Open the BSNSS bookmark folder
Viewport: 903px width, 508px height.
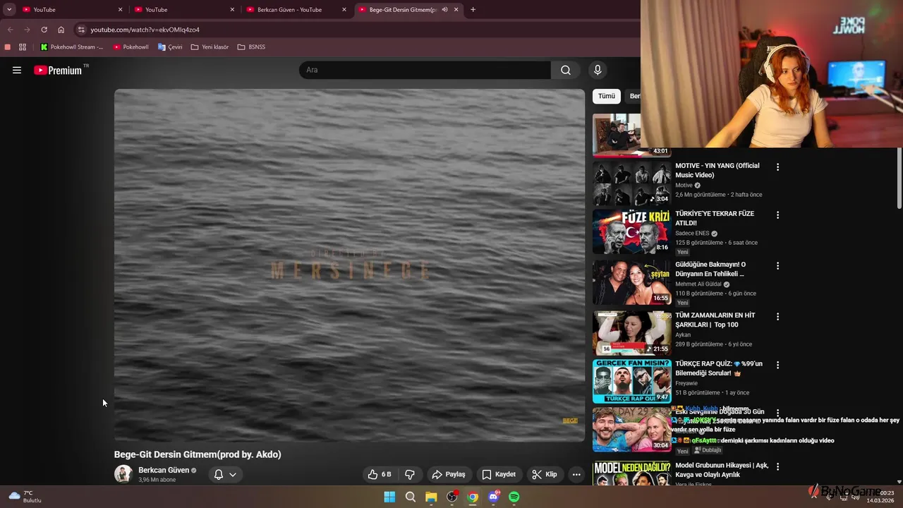pyautogui.click(x=252, y=47)
